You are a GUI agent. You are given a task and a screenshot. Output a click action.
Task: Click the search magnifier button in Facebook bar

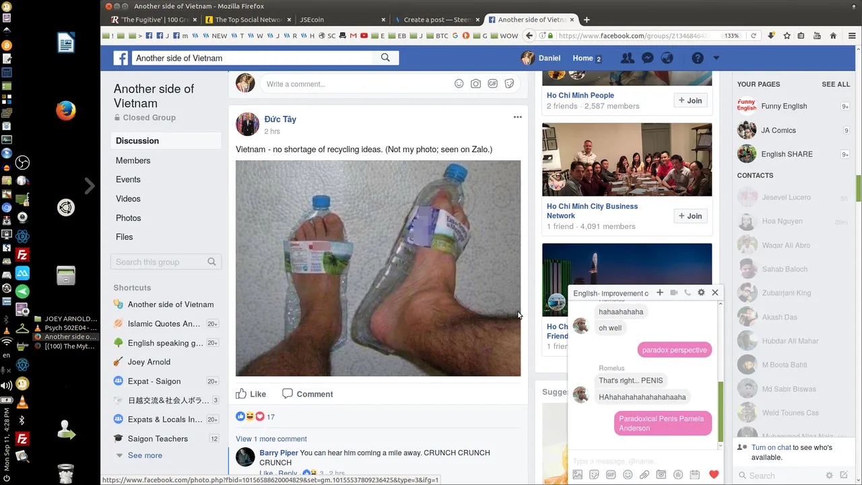click(385, 58)
